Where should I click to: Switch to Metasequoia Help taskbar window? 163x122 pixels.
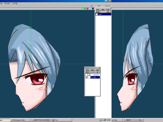pyautogui.click(x=20, y=120)
